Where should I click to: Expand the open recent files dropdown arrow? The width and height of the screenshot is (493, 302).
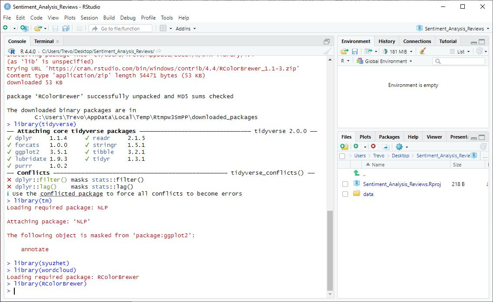tap(45, 29)
